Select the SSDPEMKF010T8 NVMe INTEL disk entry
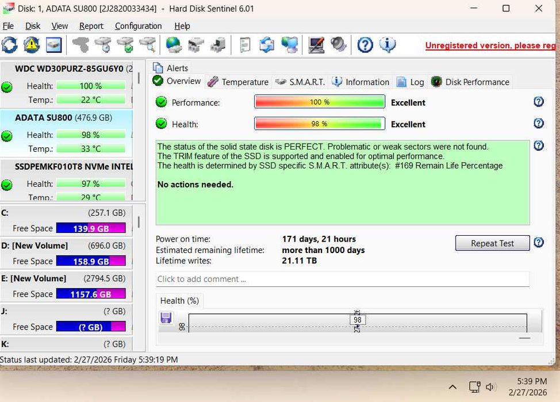The image size is (560, 402). 67,180
